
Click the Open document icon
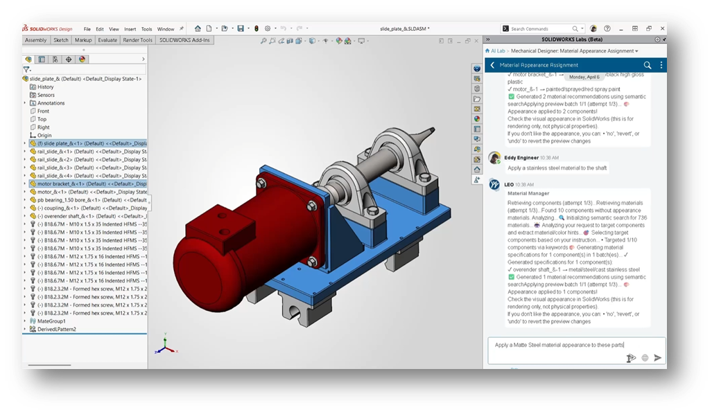pyautogui.click(x=225, y=28)
